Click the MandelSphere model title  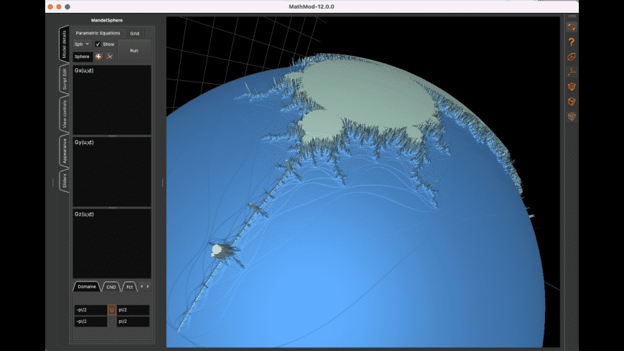pos(107,20)
